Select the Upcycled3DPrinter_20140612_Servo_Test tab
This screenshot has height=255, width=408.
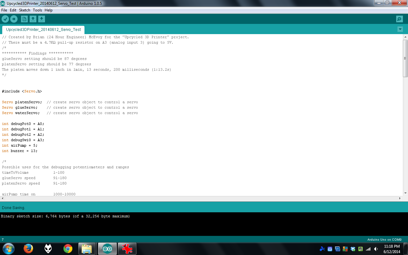click(43, 30)
